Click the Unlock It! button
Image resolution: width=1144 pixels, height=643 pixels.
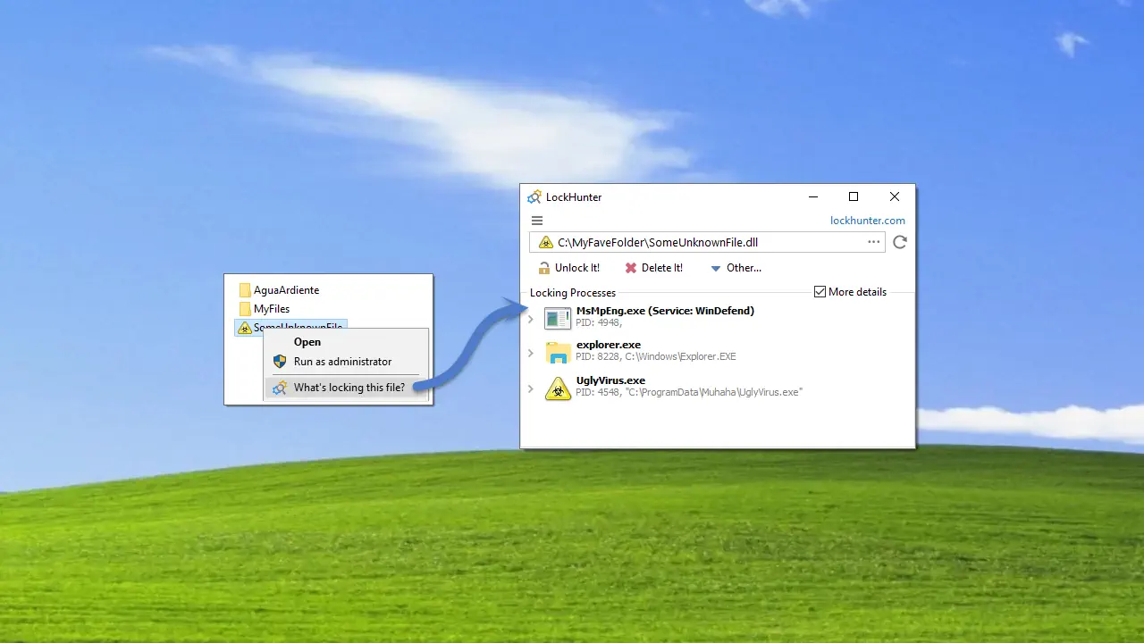[x=569, y=268]
